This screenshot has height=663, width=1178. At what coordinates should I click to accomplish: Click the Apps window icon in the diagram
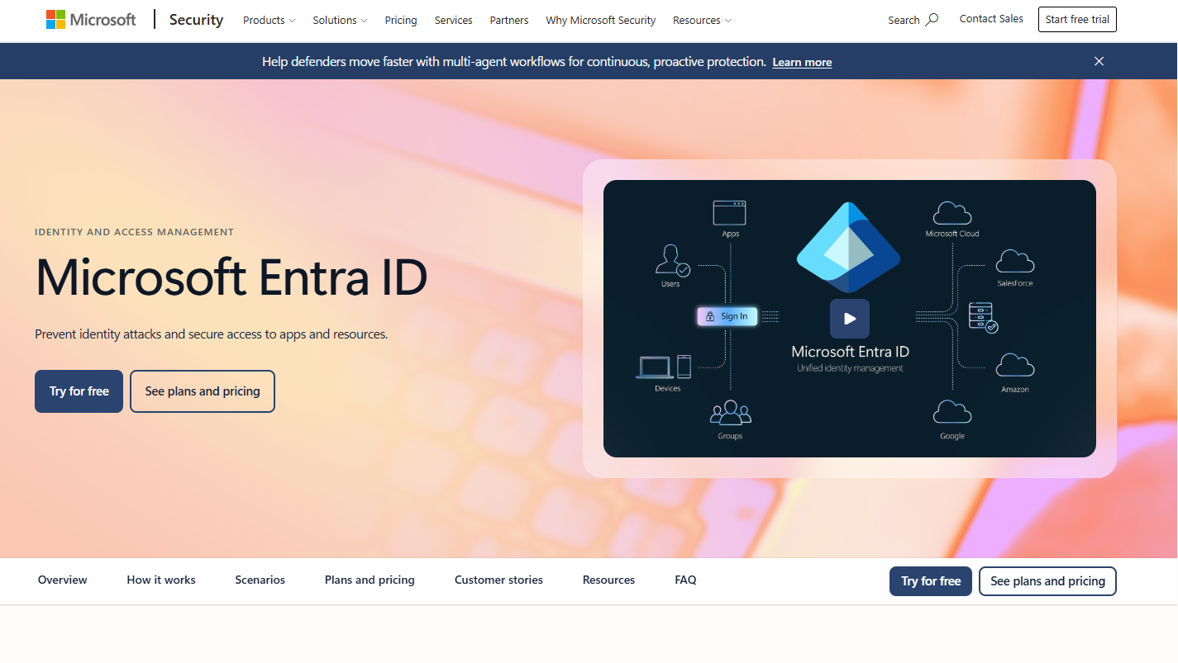[x=730, y=213]
